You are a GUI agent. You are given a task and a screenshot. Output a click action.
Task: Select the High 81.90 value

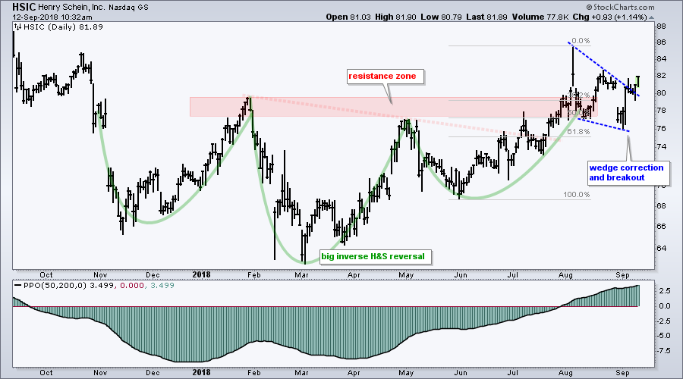point(395,17)
